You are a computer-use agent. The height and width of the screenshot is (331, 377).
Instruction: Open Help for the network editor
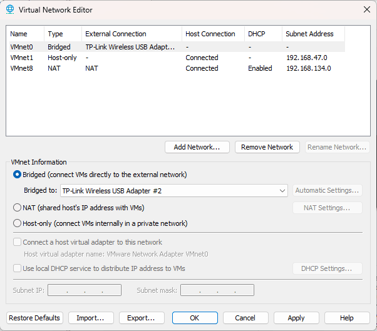coord(346,318)
